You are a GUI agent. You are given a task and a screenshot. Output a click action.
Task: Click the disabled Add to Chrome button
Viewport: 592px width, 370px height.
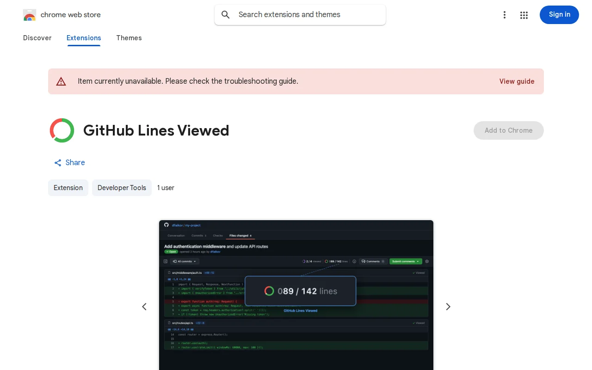[509, 130]
